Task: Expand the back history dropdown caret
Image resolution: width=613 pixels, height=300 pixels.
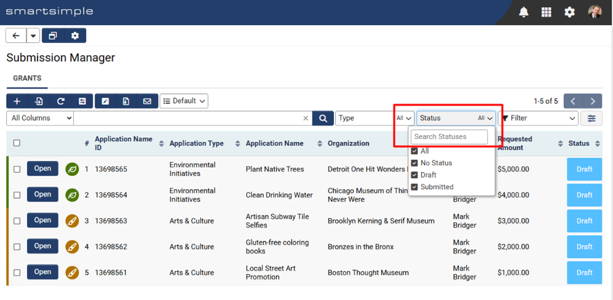Action: pyautogui.click(x=33, y=36)
